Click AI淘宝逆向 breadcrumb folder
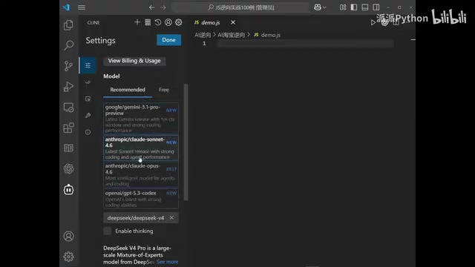 pyautogui.click(x=231, y=35)
